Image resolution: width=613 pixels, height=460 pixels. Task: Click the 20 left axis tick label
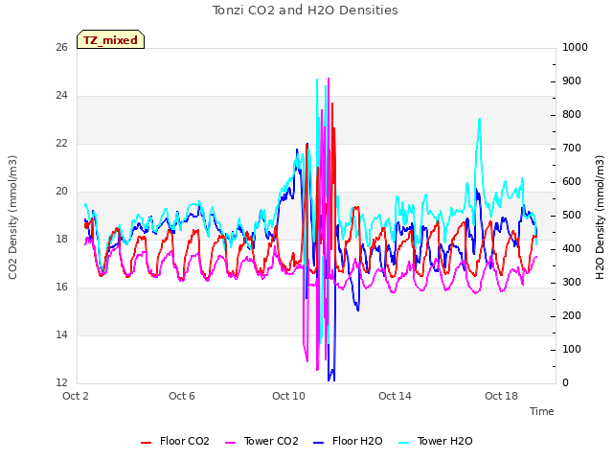61,192
